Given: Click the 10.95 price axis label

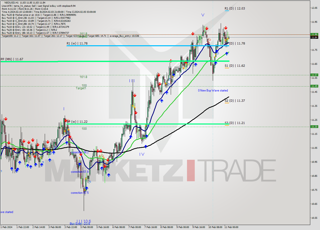Looking at the screenshot, I should (x=314, y=162).
